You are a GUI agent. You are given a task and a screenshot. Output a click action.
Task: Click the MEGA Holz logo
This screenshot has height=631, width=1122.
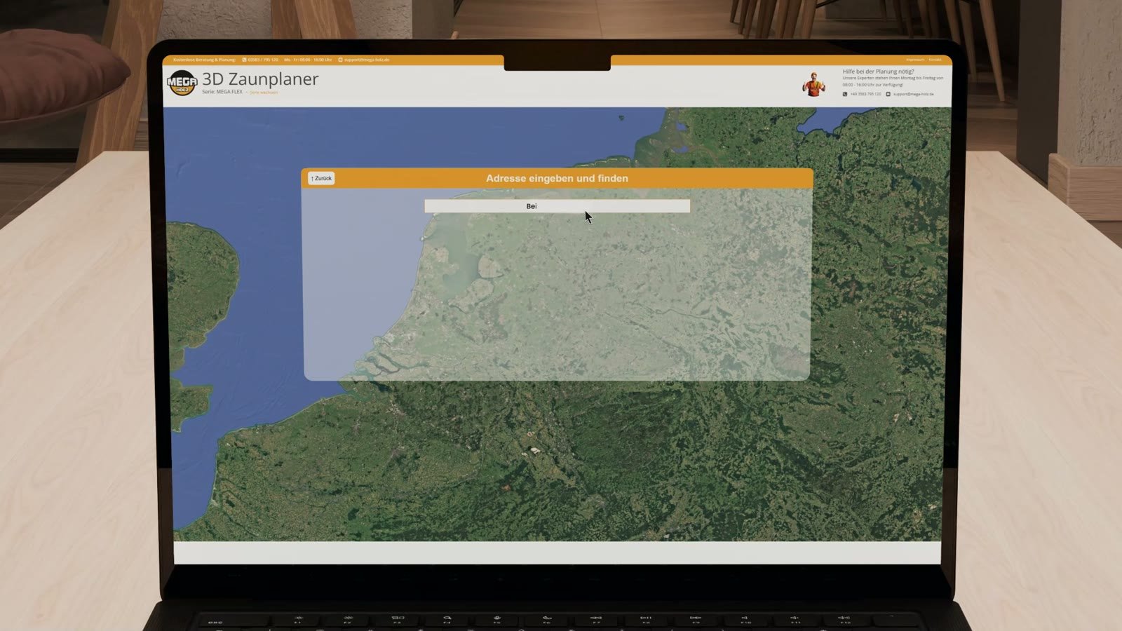click(182, 83)
